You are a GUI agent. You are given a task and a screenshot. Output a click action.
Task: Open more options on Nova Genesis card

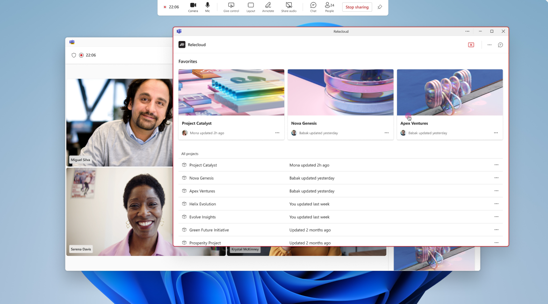click(387, 133)
